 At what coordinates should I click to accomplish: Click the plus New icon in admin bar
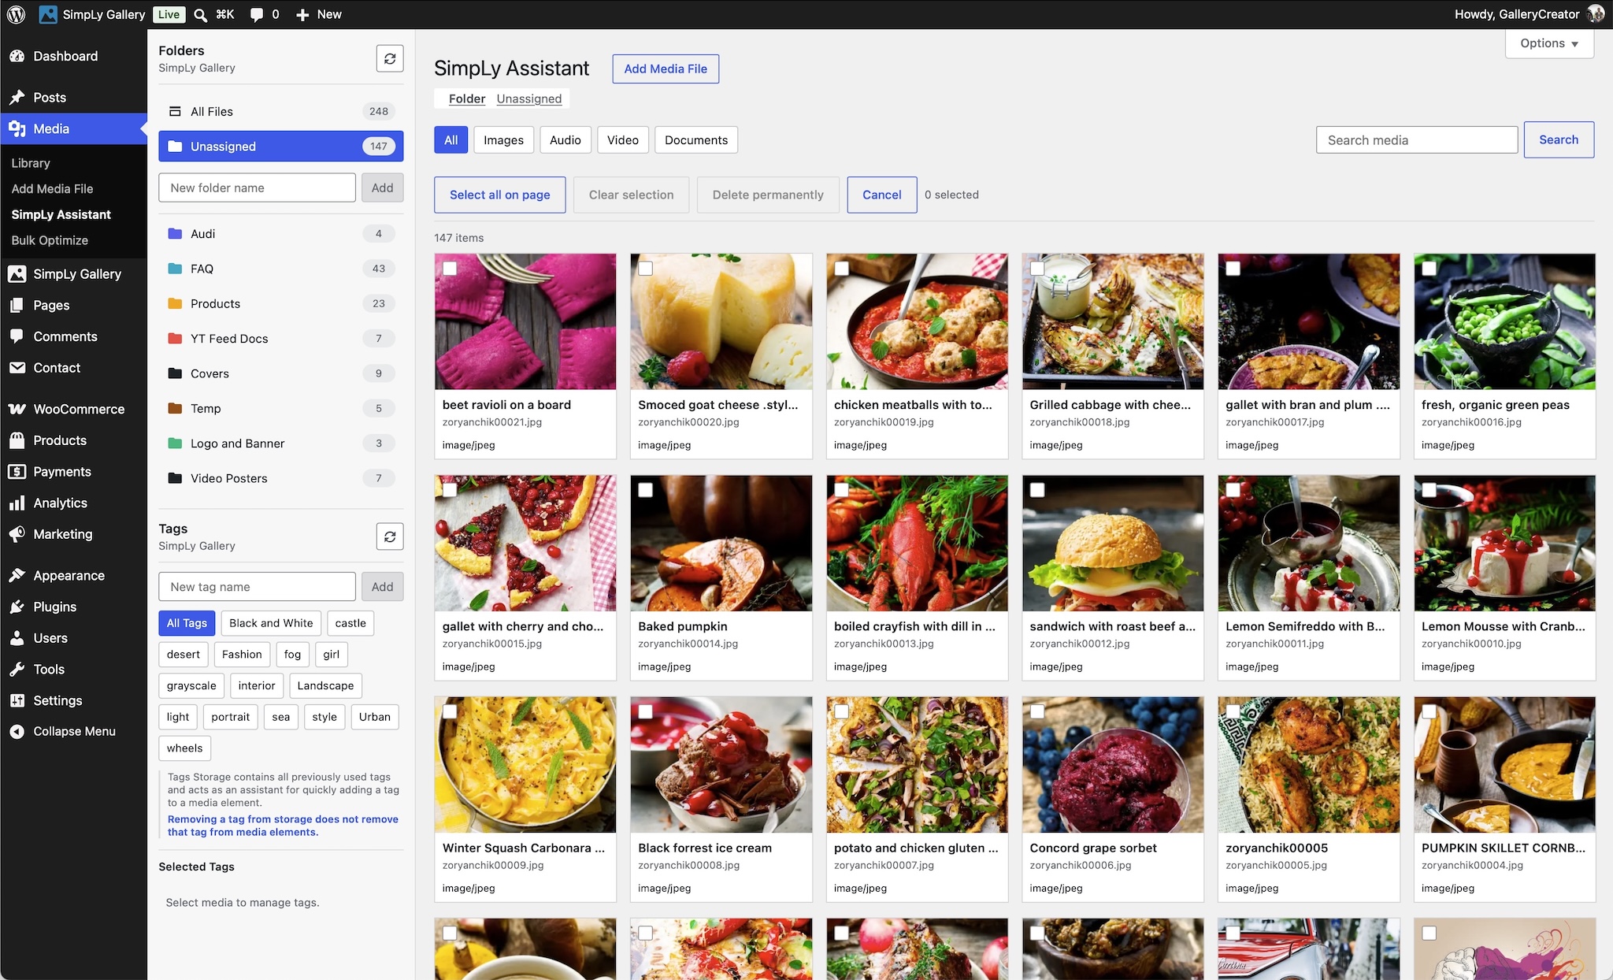click(x=302, y=14)
